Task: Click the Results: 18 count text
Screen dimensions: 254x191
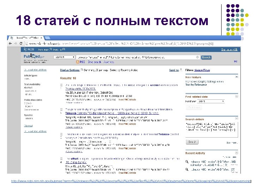Action: pos(68,78)
